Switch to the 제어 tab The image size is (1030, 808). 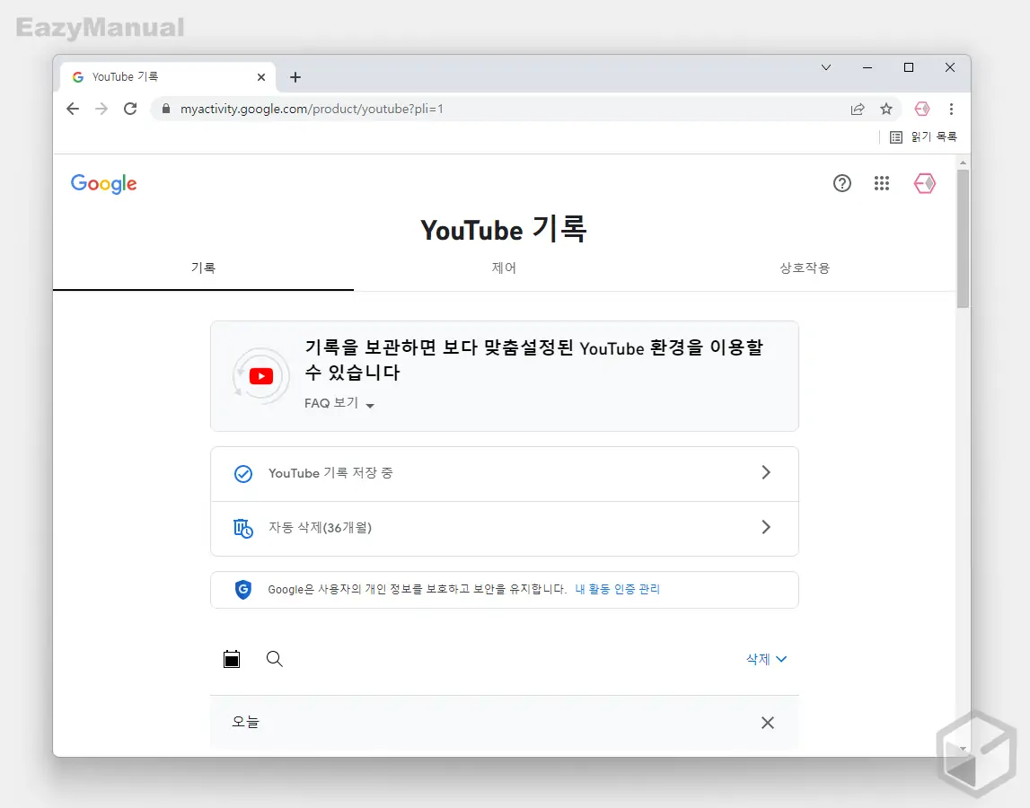click(x=504, y=268)
